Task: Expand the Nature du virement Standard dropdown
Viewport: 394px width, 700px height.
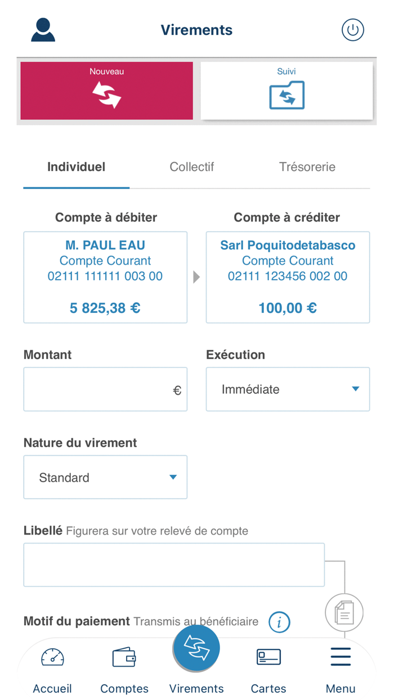Action: [105, 477]
